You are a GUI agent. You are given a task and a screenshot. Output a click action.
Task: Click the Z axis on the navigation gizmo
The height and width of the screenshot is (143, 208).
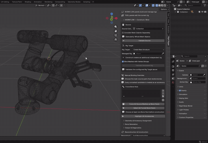tap(112, 14)
